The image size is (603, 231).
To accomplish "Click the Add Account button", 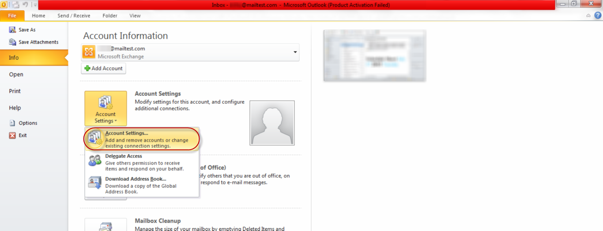I will (103, 69).
